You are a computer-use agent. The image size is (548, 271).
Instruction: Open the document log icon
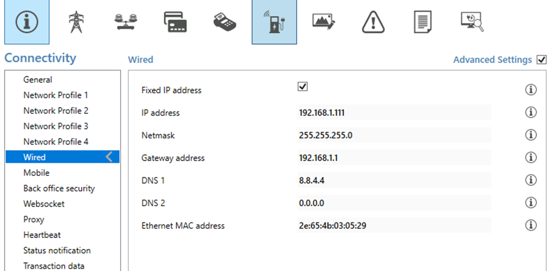423,21
